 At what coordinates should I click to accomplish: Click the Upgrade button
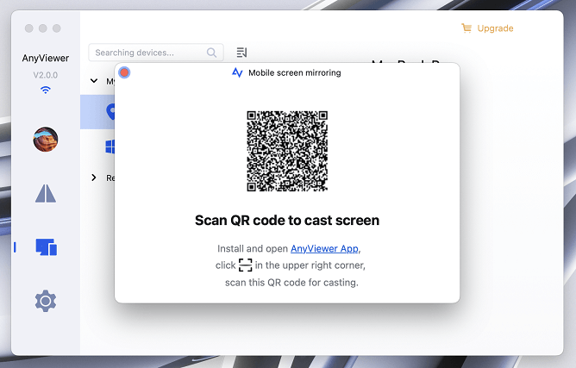(x=494, y=28)
